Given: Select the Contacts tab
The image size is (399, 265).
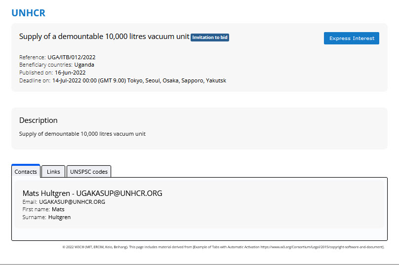Looking at the screenshot, I should [26, 172].
